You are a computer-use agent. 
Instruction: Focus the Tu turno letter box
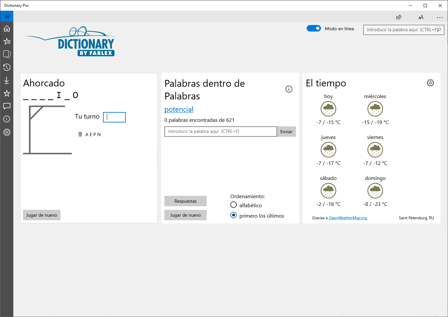click(114, 117)
